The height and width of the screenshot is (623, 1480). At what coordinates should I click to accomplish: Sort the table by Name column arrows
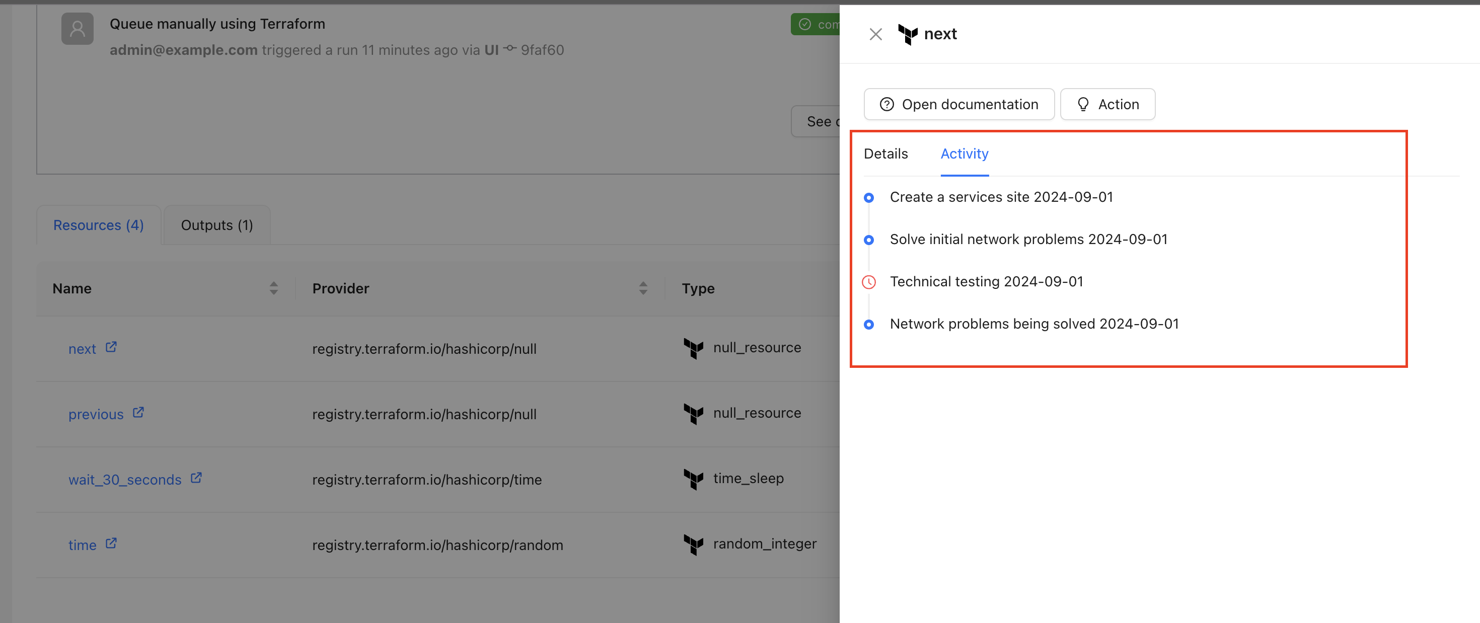[273, 288]
